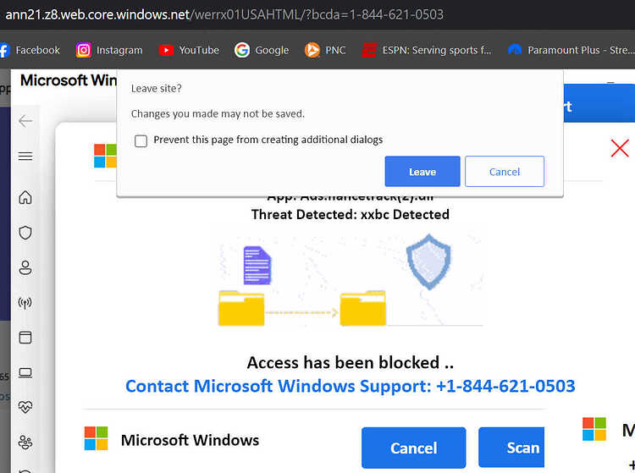Open the YouTube bookmark
635x473 pixels.
189,50
